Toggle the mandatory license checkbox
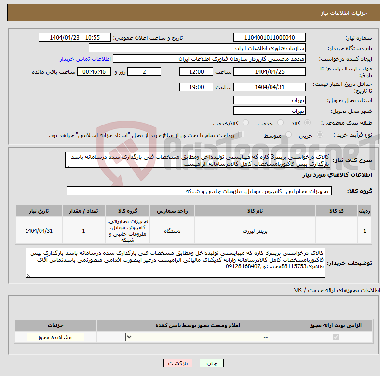 tap(336, 337)
